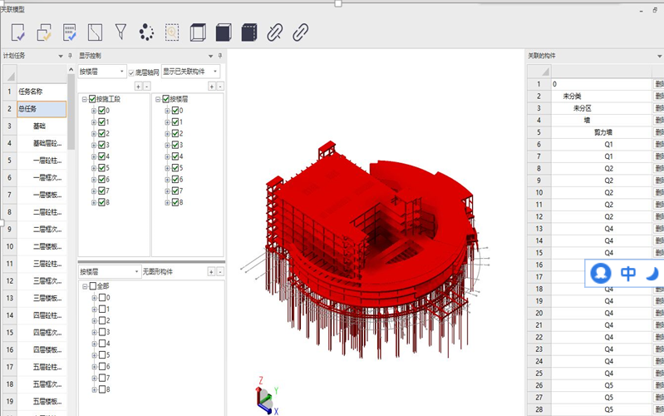Toggle the 中 Chinese input mode icon

(628, 274)
